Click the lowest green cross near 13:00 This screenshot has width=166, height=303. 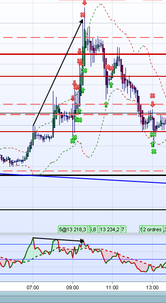pos(154,152)
